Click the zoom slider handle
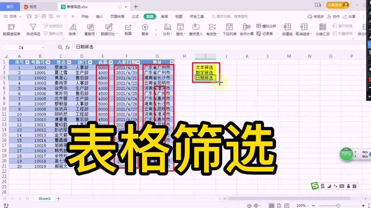This screenshot has width=371, height=208. (338, 206)
